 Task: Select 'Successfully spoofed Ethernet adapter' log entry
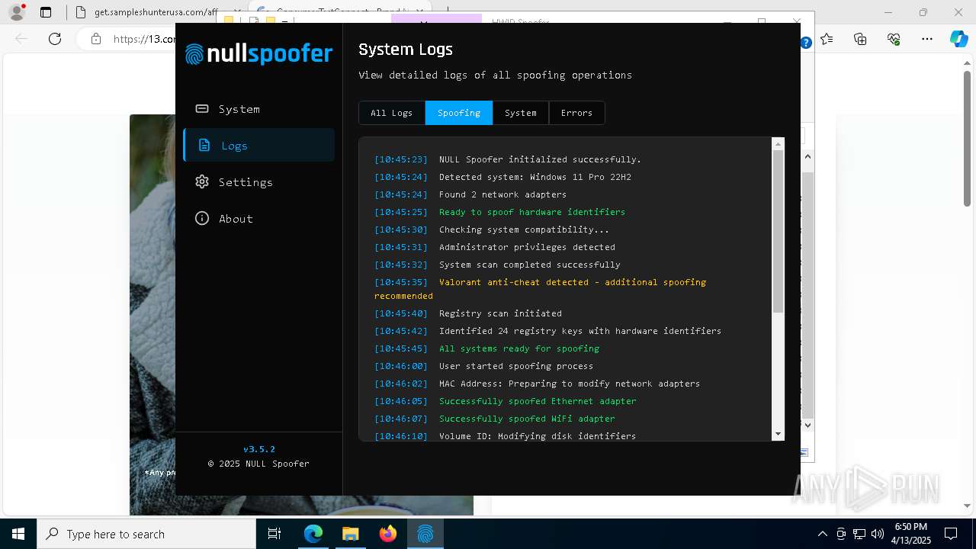coord(538,401)
